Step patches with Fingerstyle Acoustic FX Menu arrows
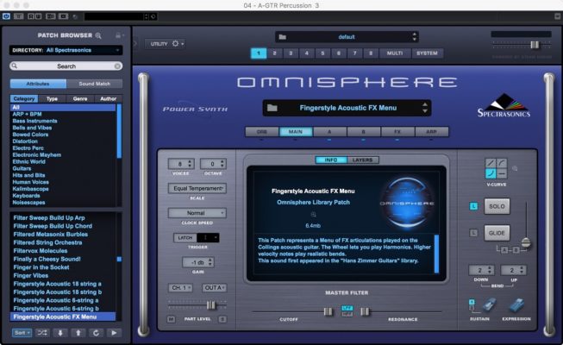 (x=425, y=108)
